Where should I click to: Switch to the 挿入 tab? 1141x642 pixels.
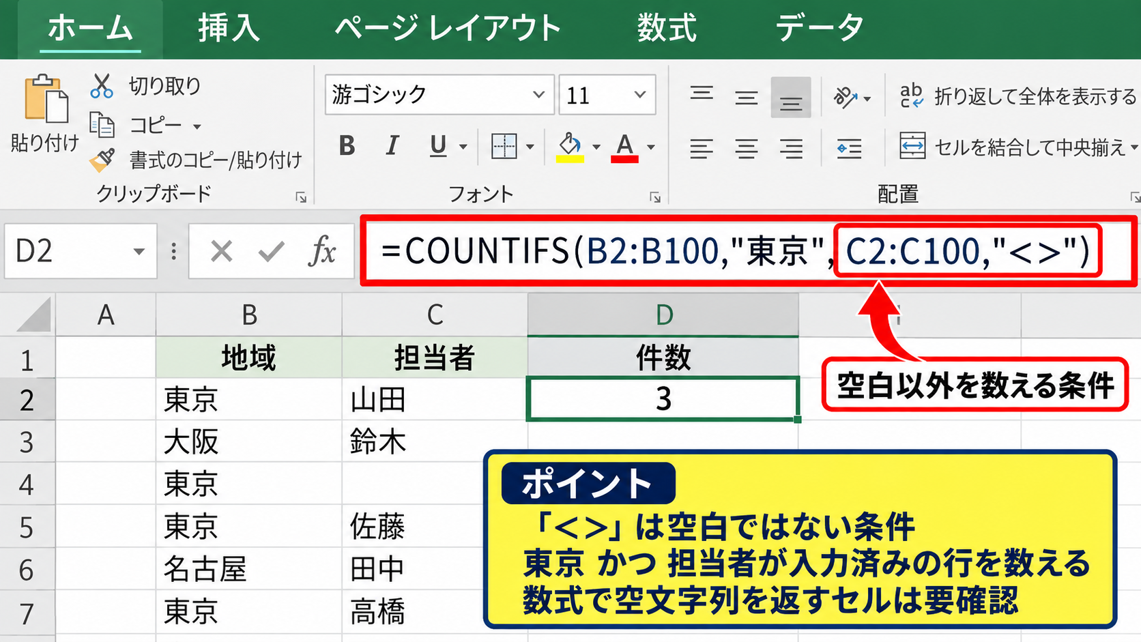point(229,28)
